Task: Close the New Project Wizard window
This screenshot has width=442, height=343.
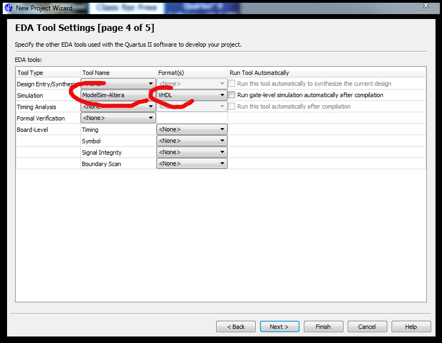Action: pos(426,6)
